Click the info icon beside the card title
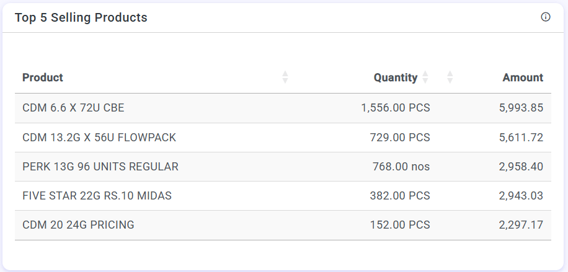 546,17
